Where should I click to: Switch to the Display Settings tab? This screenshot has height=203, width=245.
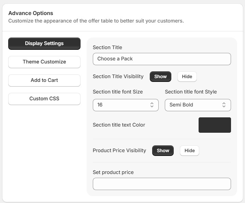(x=44, y=43)
